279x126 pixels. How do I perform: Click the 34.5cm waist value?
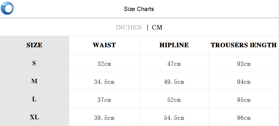coord(104,82)
